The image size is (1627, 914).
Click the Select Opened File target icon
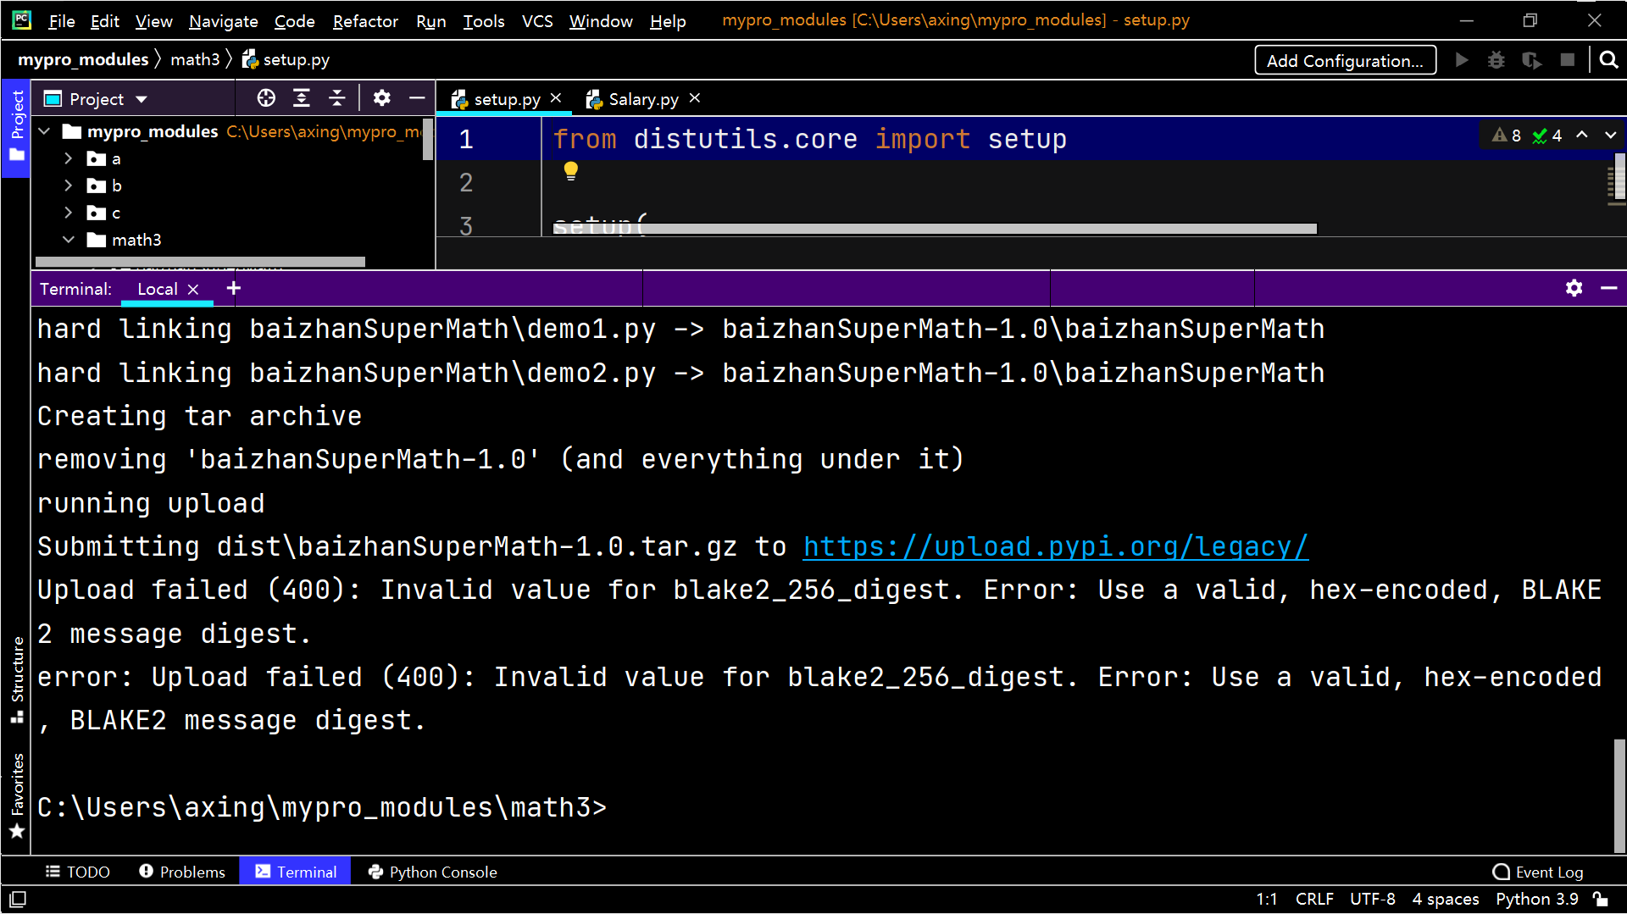click(x=266, y=98)
